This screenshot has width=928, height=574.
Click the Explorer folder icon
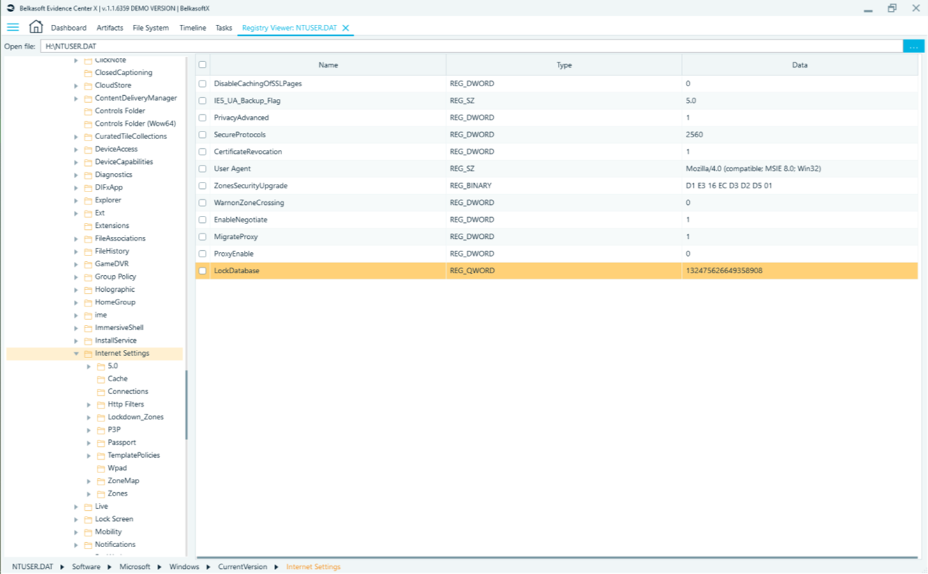(x=88, y=200)
